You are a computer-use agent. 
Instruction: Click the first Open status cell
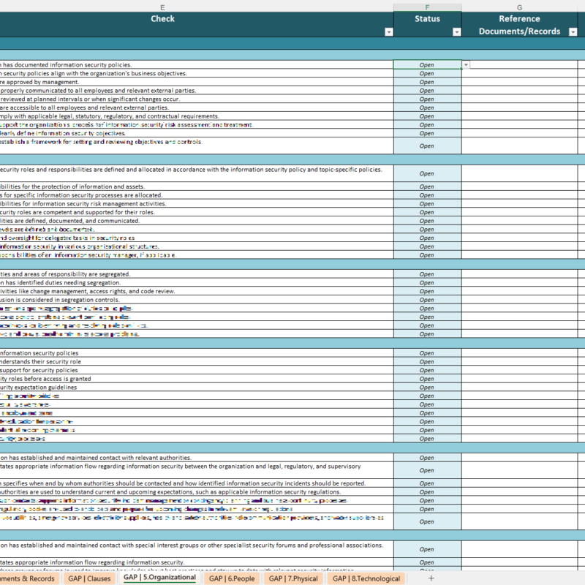[428, 64]
